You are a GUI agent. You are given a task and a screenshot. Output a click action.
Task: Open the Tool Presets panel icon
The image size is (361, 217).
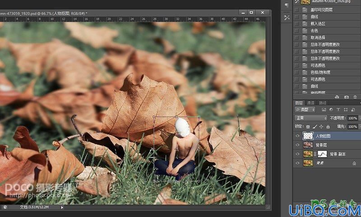(x=287, y=18)
